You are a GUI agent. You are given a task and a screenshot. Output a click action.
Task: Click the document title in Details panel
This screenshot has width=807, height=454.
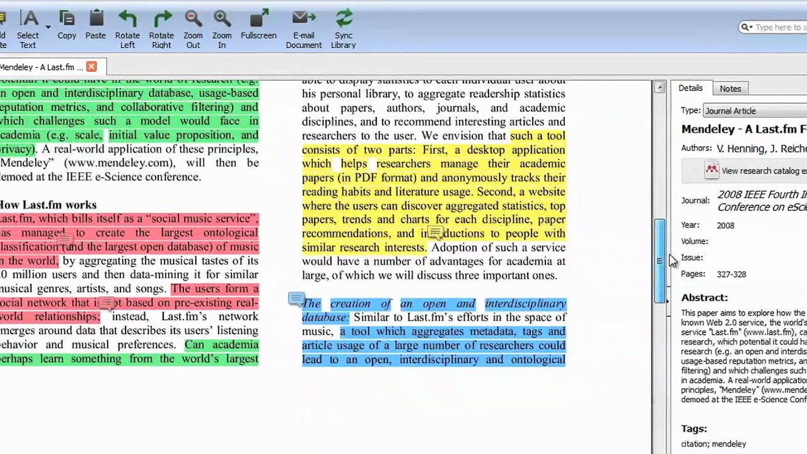click(x=744, y=129)
